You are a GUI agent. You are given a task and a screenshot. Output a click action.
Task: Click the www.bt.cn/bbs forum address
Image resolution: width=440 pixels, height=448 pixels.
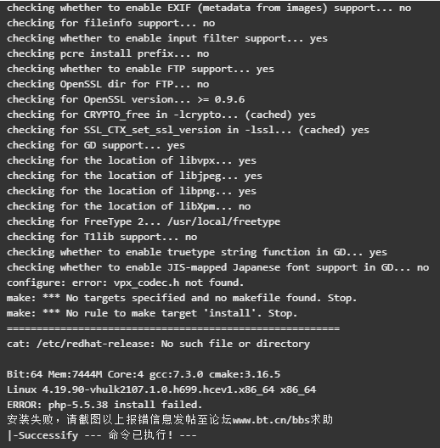pyautogui.click(x=271, y=420)
